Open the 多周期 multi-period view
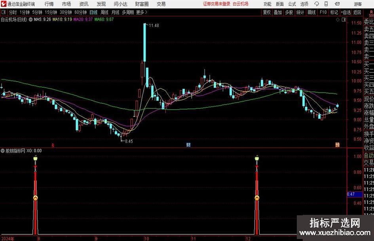The width and height of the screenshot is (374, 241). click(x=127, y=12)
